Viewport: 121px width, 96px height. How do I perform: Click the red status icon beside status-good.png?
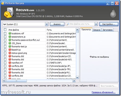tap(10, 53)
